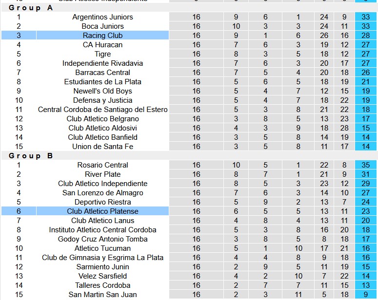The height and width of the screenshot is (300, 378).
Task: Click the River Plate team name
Action: pos(102,174)
